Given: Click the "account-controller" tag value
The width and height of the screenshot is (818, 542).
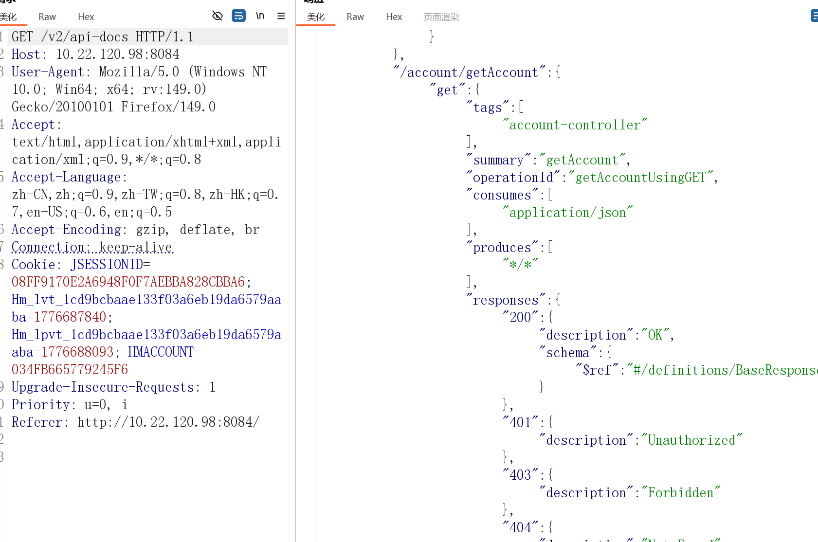Looking at the screenshot, I should tap(575, 125).
